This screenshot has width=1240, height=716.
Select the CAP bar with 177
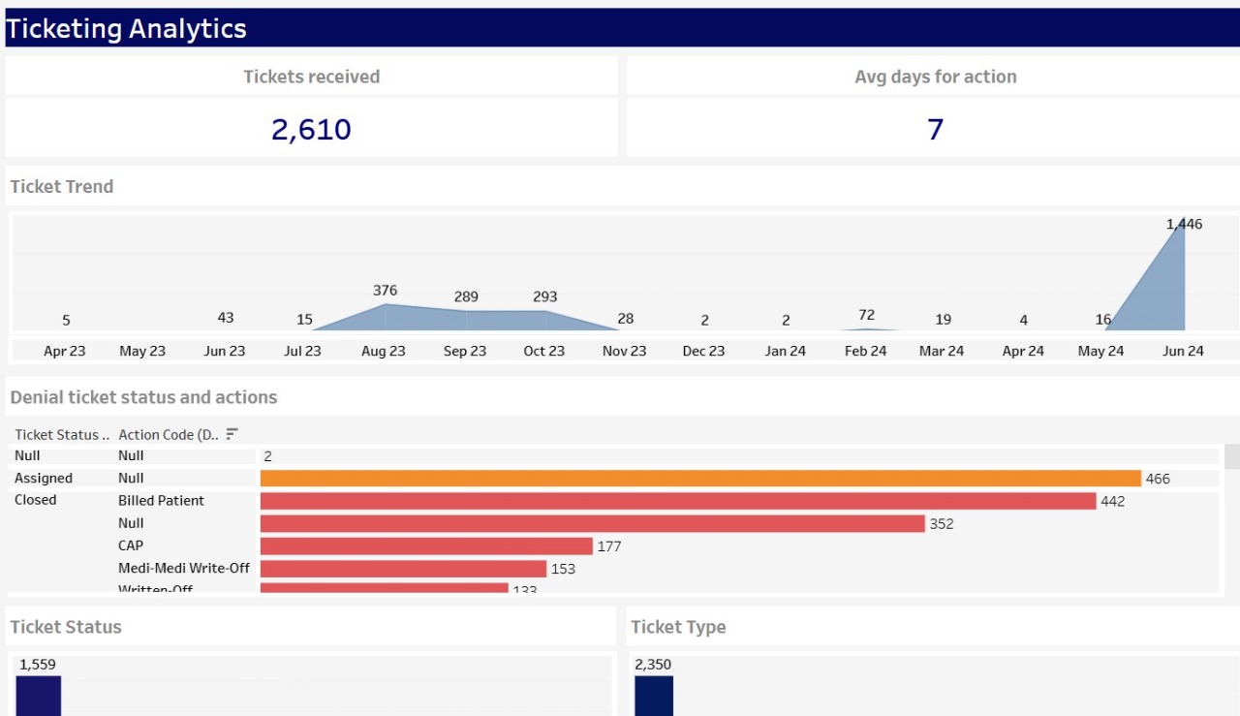click(x=426, y=545)
